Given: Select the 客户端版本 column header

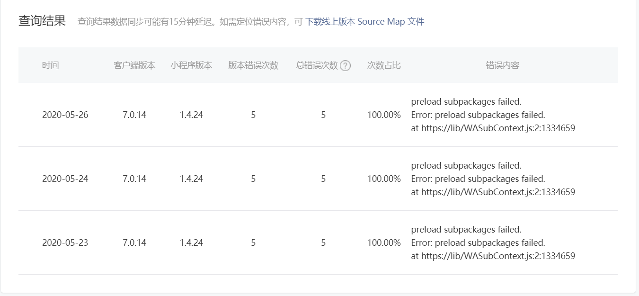Looking at the screenshot, I should tap(134, 65).
